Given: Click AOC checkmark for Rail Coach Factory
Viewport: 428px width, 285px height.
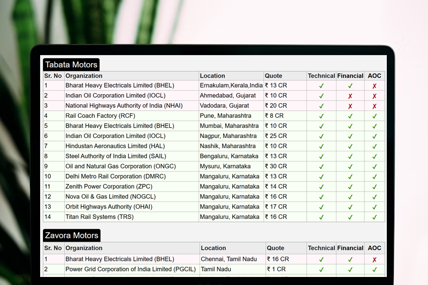Looking at the screenshot, I should 374,116.
